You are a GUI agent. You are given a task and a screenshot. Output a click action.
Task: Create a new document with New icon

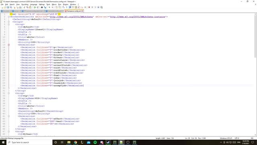click(x=2, y=7)
